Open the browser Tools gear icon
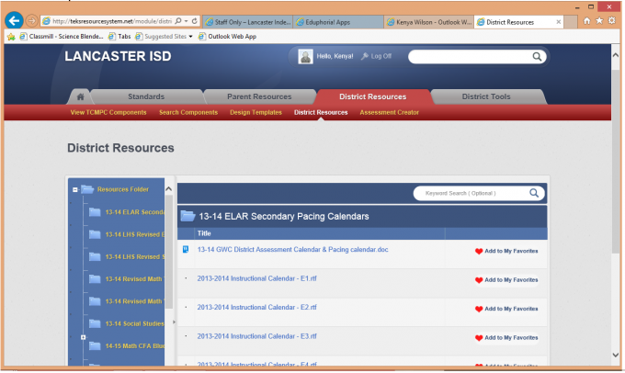The image size is (625, 373). pos(611,21)
